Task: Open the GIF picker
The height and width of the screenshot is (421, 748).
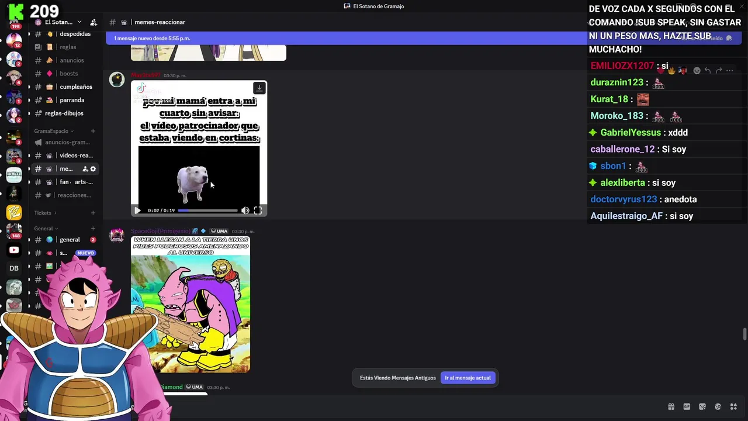Action: click(x=687, y=407)
